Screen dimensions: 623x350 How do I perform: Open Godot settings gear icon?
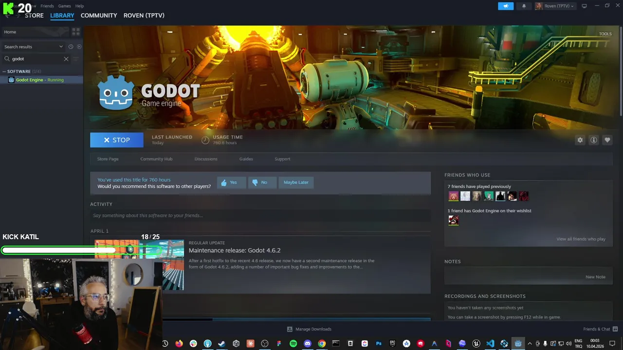pos(580,140)
